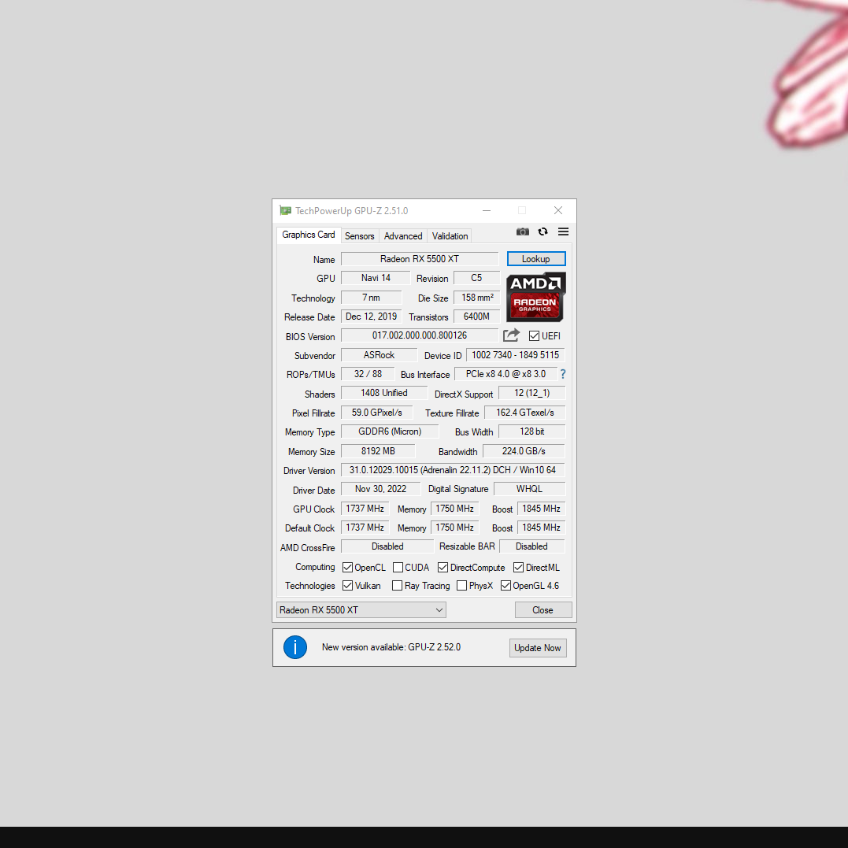Click the Release Date field Dec 12, 2019
The image size is (848, 848).
point(372,317)
